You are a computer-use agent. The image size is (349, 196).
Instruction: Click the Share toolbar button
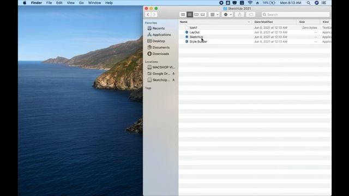(239, 15)
